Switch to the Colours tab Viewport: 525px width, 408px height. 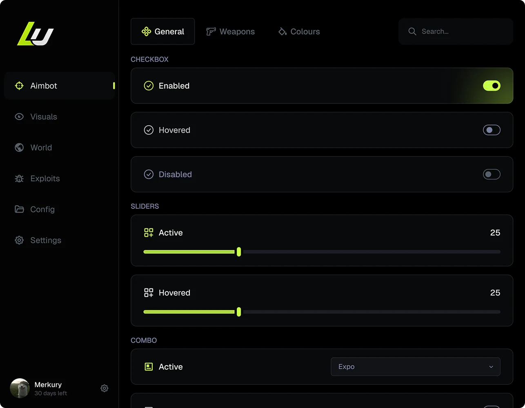[x=299, y=31]
